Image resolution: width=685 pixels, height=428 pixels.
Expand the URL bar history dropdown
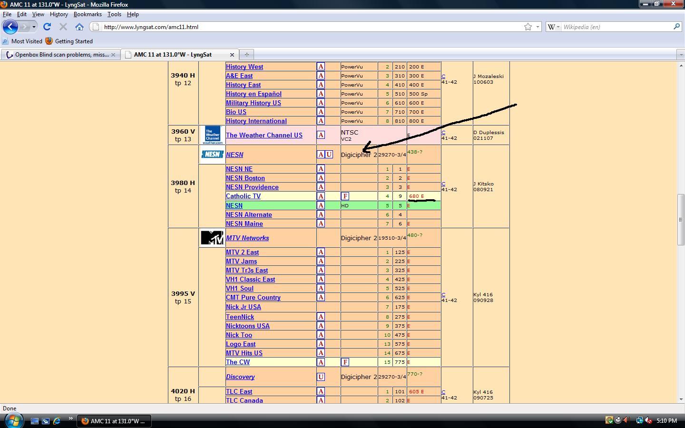pos(538,27)
